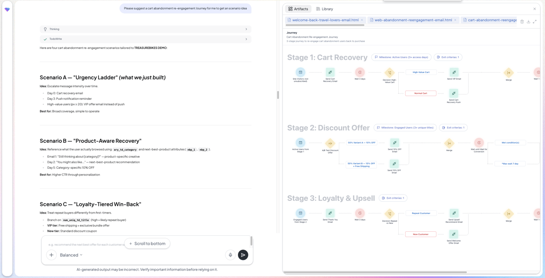
Task: Click the plus attachment button
Action: pos(51,255)
